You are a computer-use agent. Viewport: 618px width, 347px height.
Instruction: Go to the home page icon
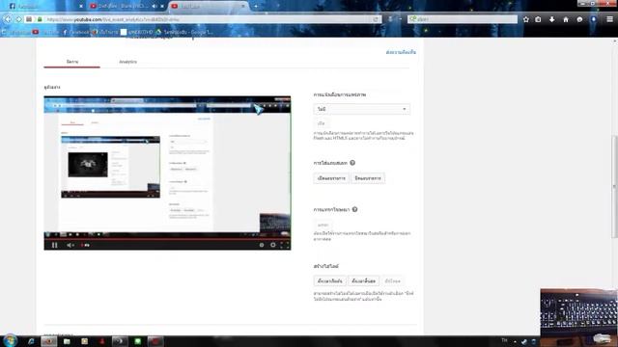tap(566, 19)
